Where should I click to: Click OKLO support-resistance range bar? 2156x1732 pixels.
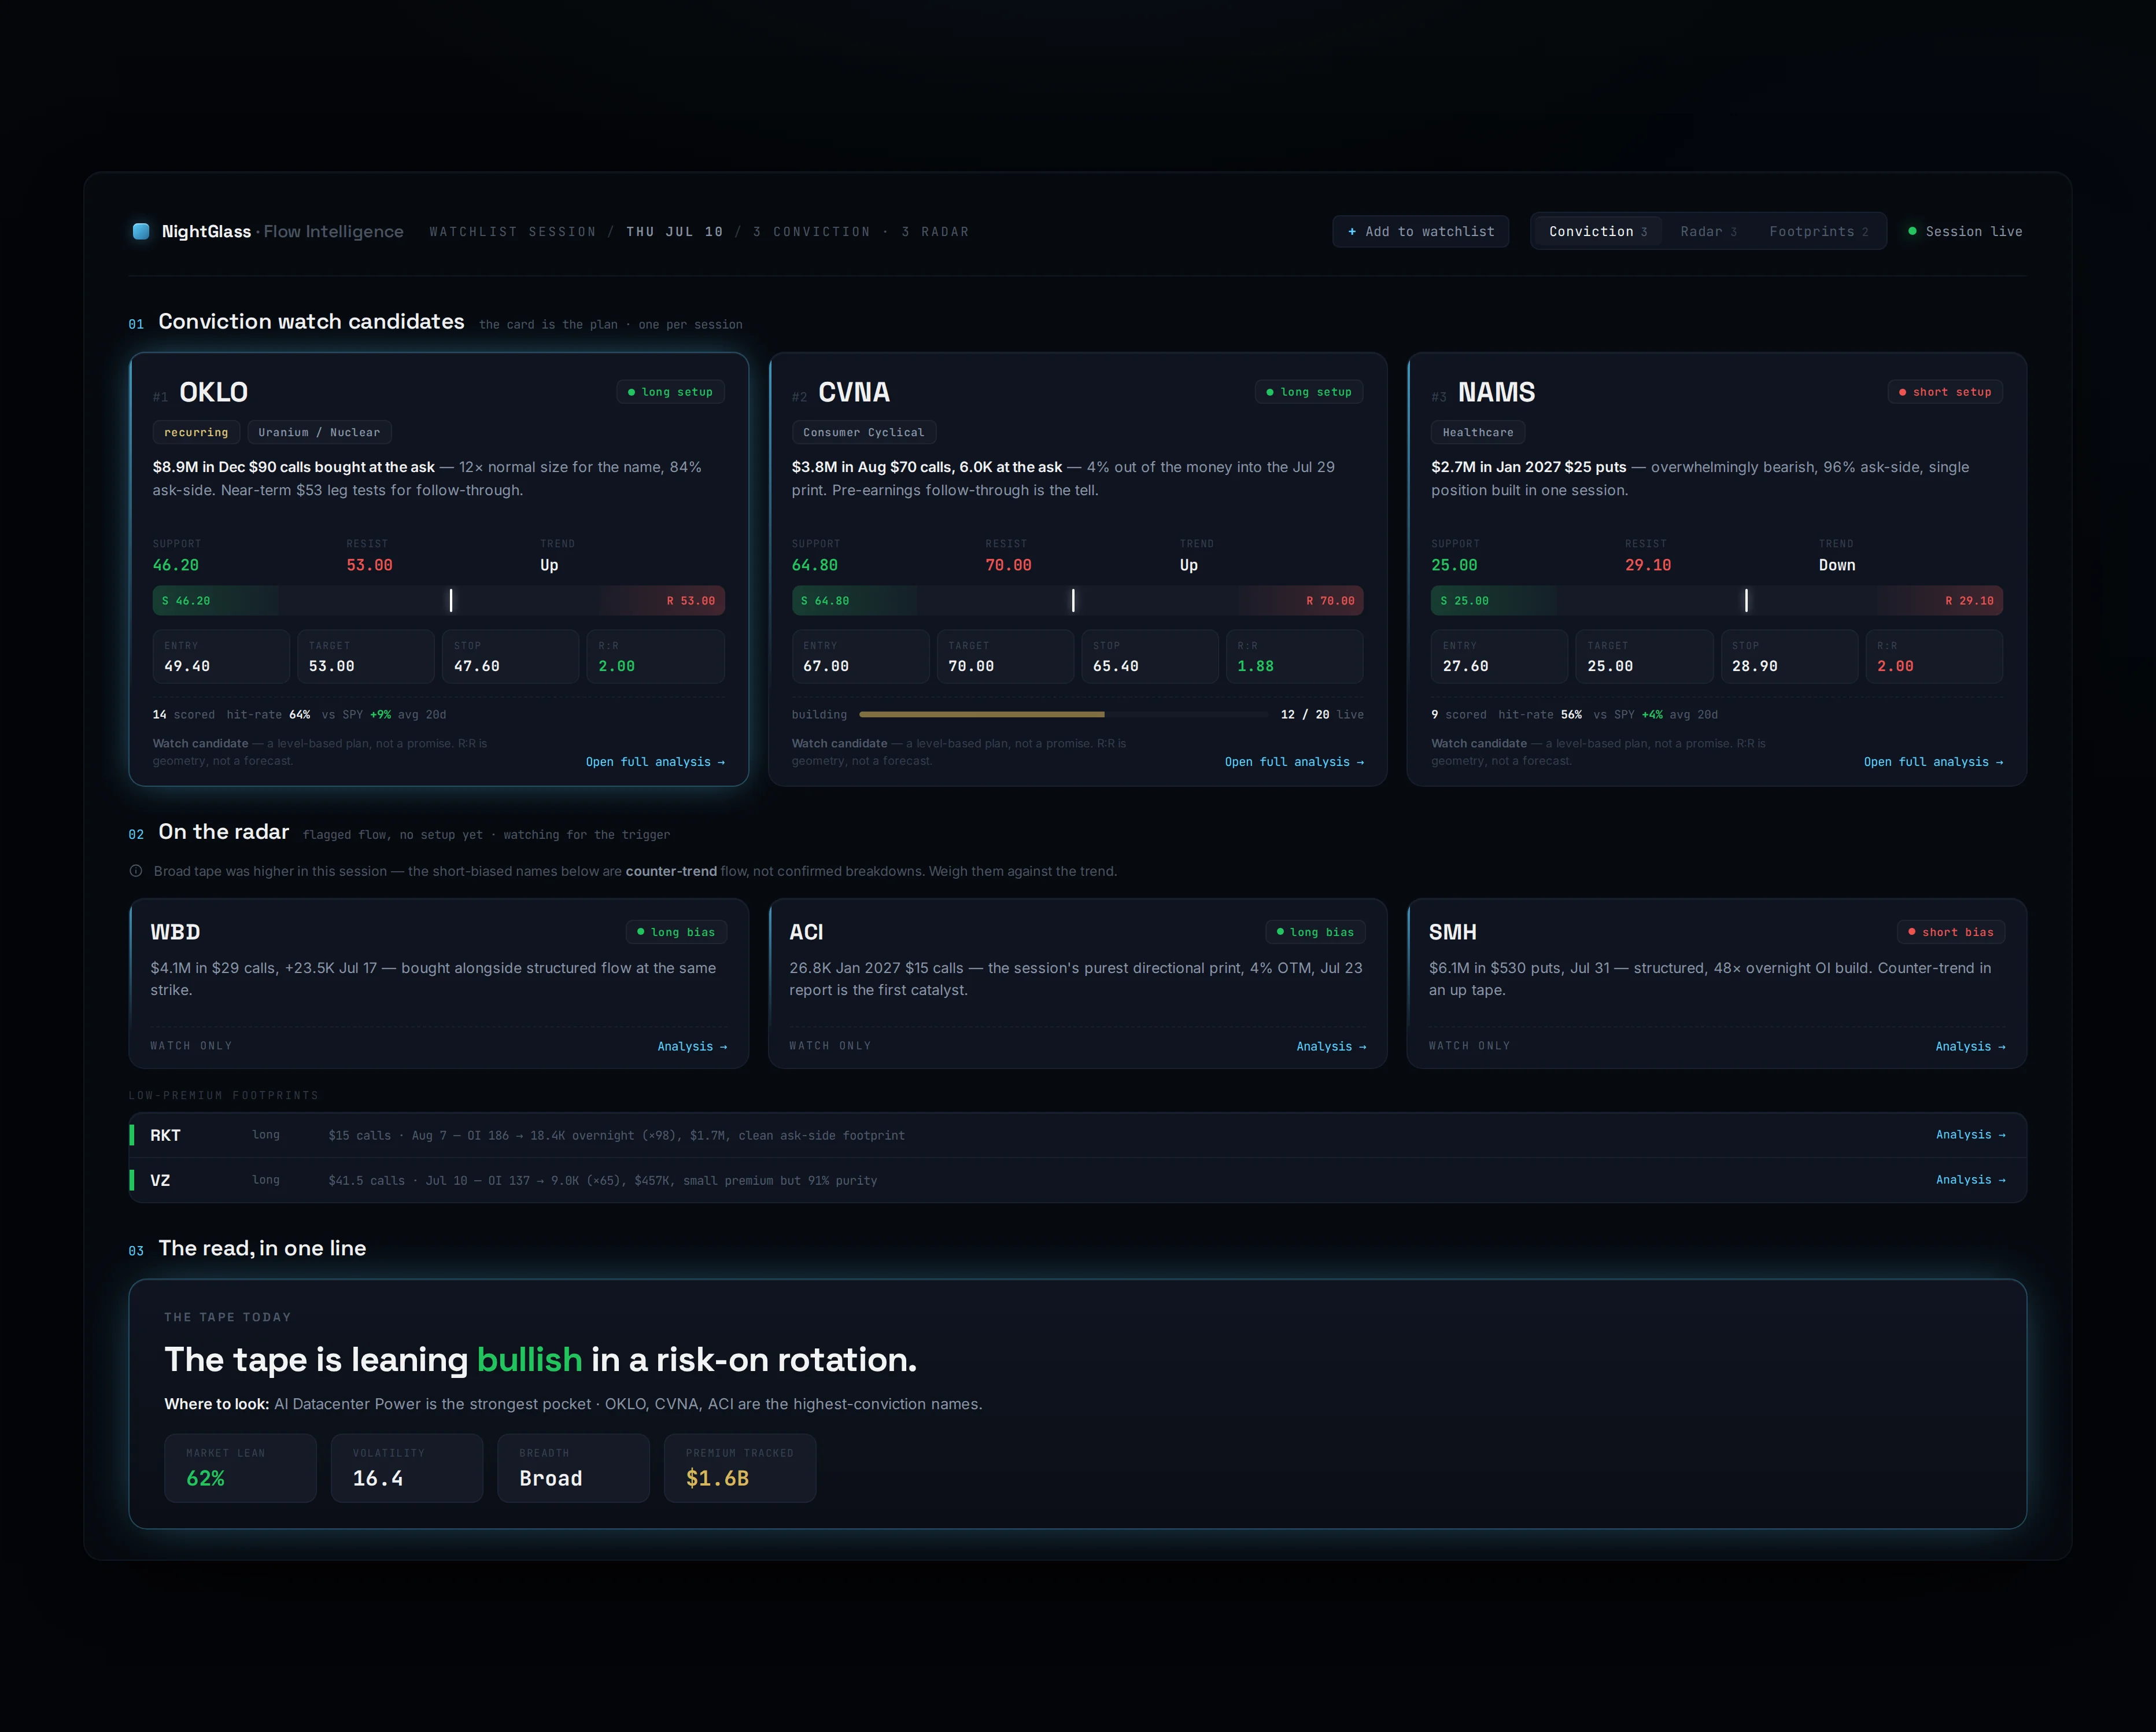click(438, 600)
